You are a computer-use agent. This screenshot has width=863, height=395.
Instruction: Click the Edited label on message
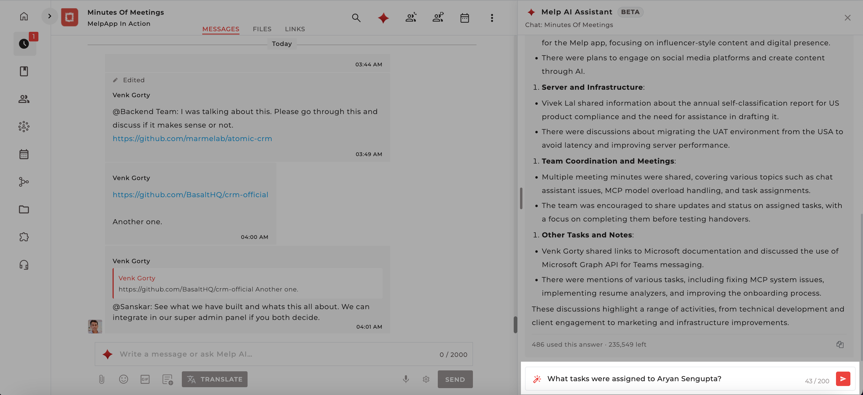[x=134, y=80]
